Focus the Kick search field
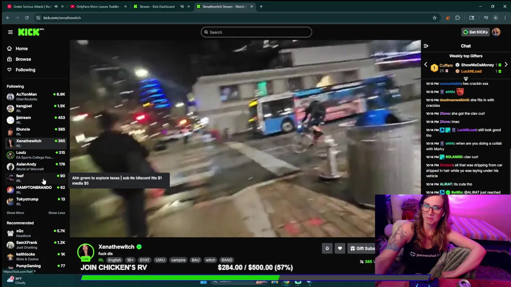This screenshot has width=511, height=287. pos(256,32)
